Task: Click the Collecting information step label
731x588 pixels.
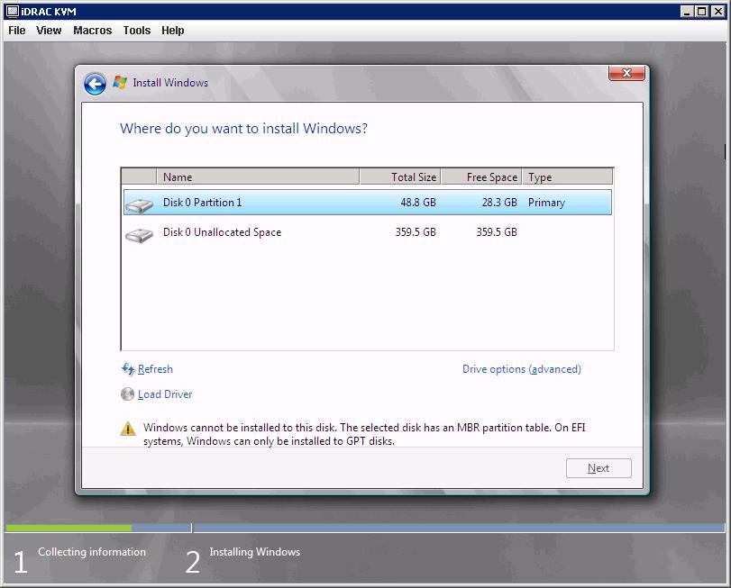Action: pos(92,552)
